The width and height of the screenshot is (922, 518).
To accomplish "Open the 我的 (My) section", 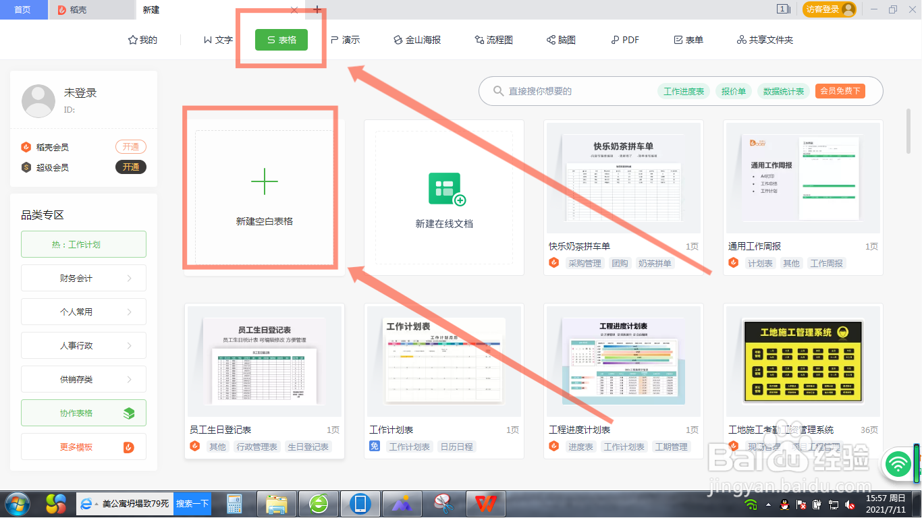I will [x=142, y=40].
